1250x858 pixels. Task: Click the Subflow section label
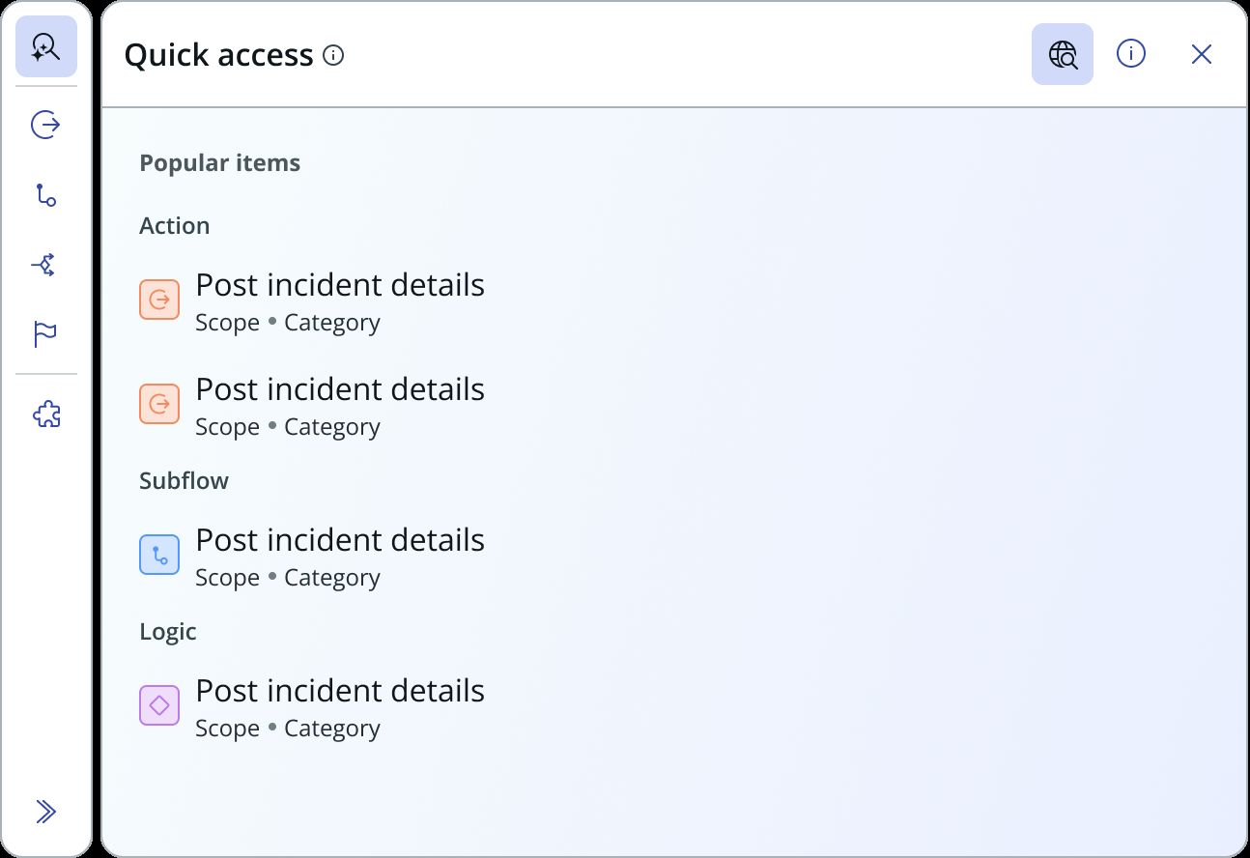pyautogui.click(x=185, y=480)
